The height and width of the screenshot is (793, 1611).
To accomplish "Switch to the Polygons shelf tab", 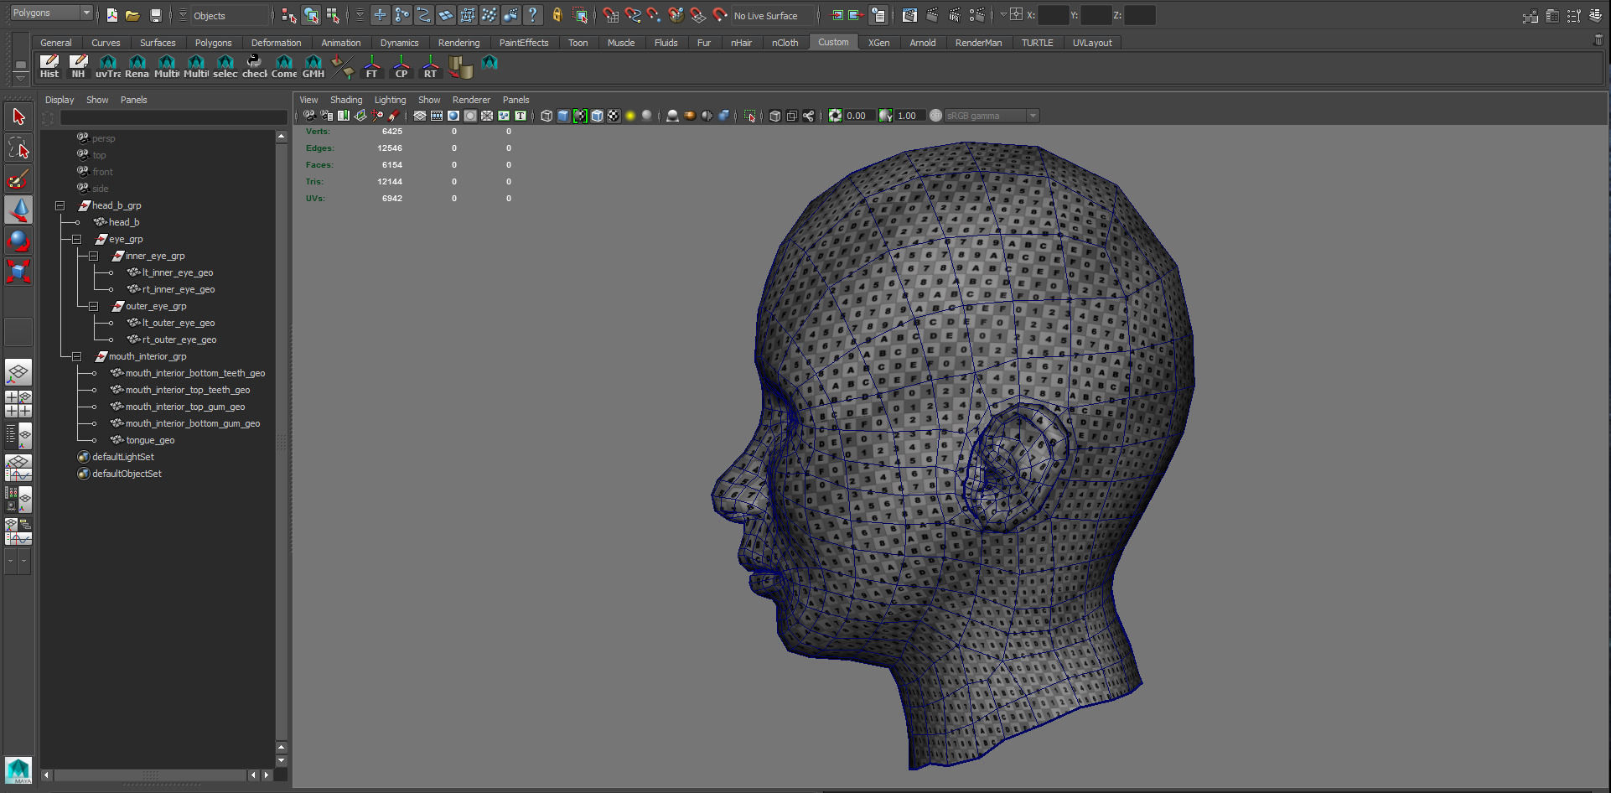I will coord(213,43).
